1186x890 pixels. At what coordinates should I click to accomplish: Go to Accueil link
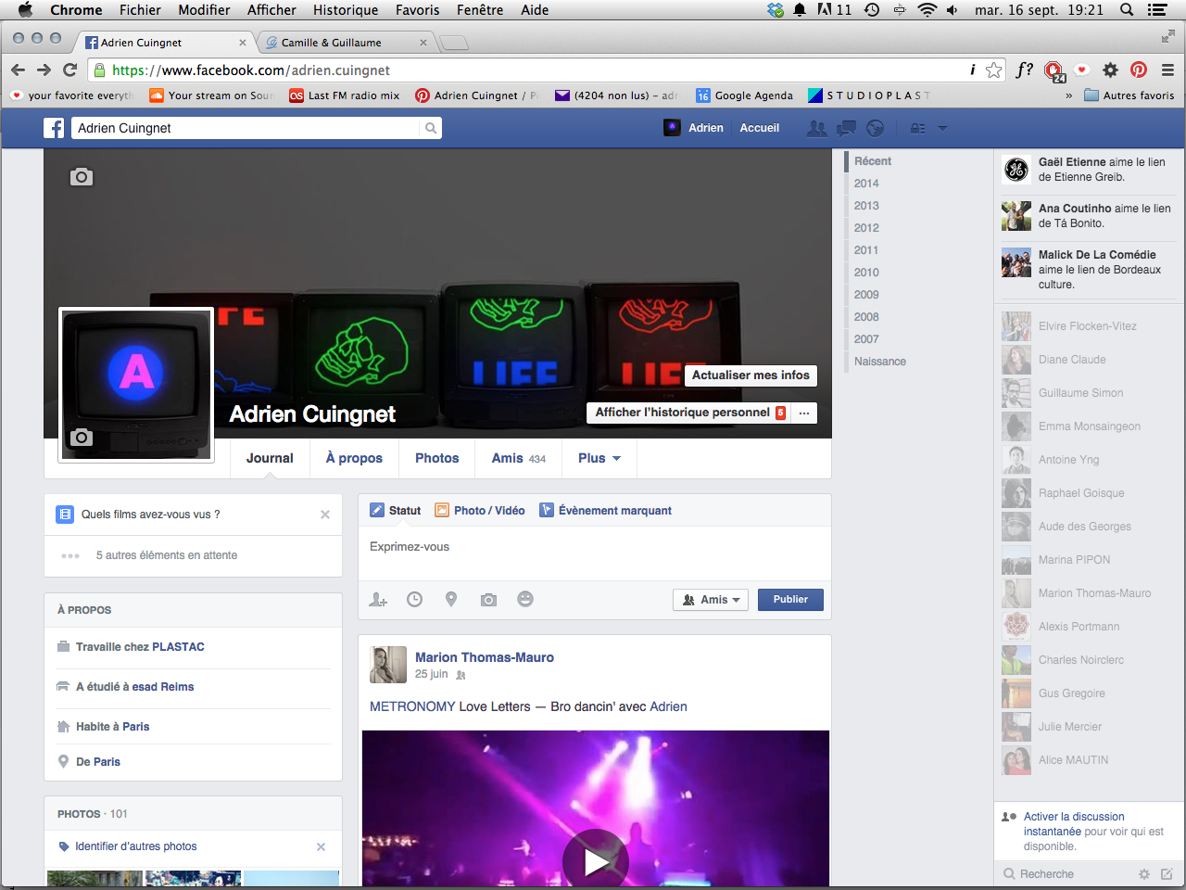[759, 128]
